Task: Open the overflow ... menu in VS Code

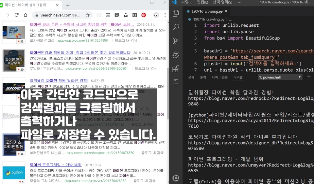Action: tap(239, 2)
